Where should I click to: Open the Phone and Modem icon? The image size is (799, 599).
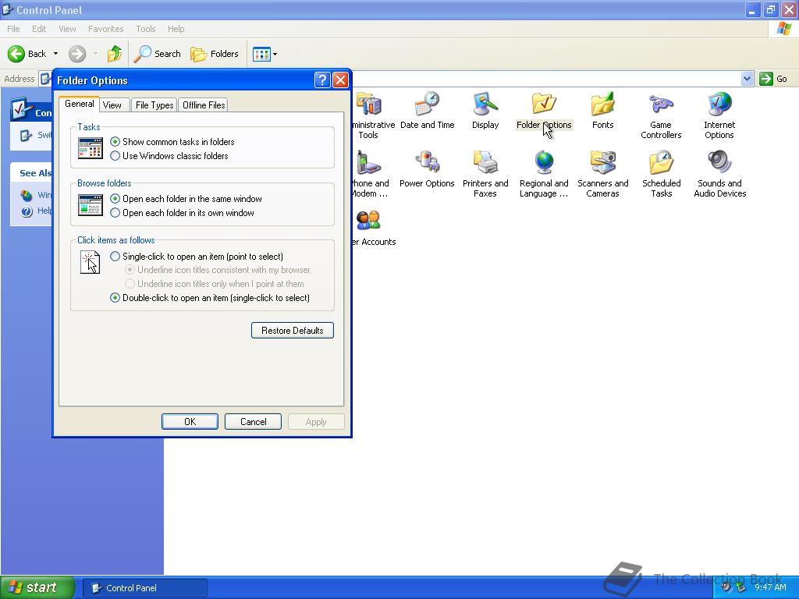click(x=371, y=175)
